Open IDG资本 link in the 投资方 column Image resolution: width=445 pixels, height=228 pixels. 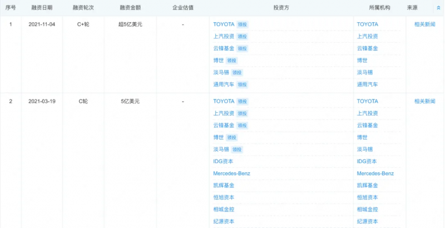223,162
